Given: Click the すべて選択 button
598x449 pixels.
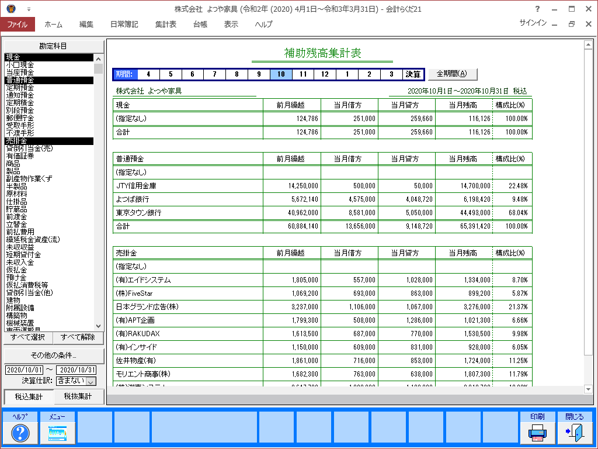Looking at the screenshot, I should (x=28, y=339).
